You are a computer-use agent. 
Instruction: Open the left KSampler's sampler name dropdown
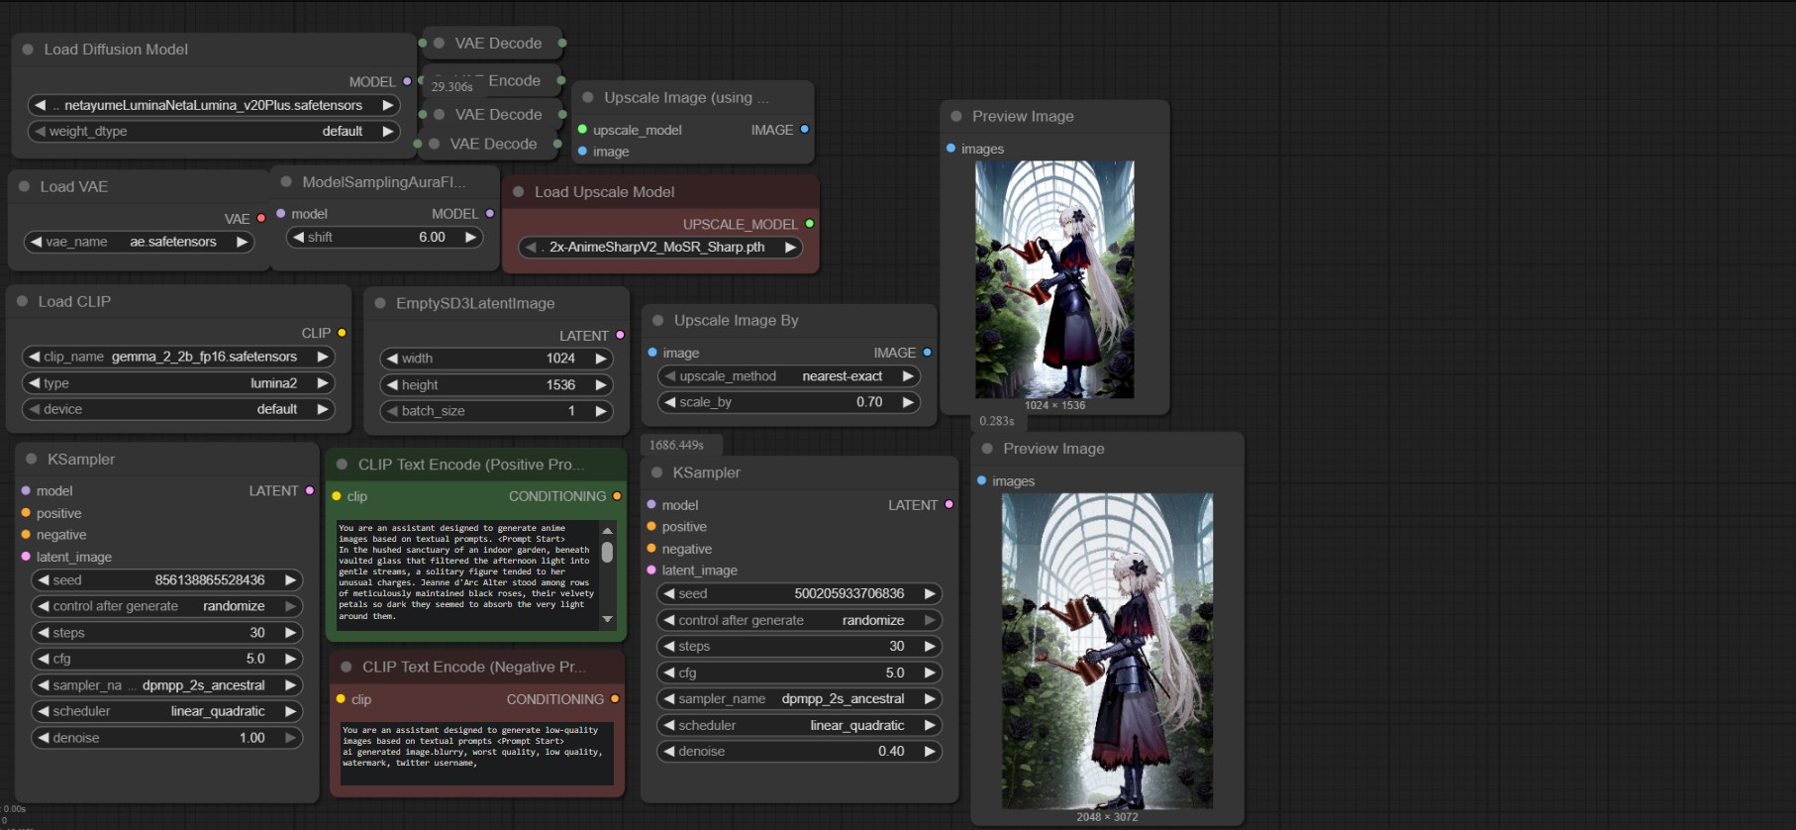click(166, 685)
